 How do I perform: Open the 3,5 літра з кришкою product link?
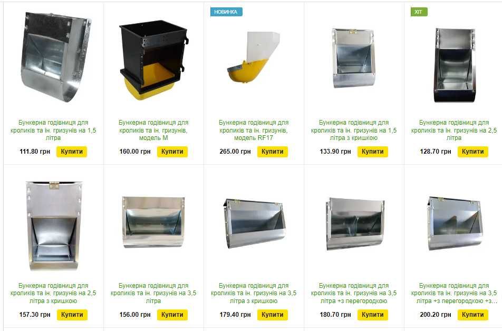coord(254,293)
